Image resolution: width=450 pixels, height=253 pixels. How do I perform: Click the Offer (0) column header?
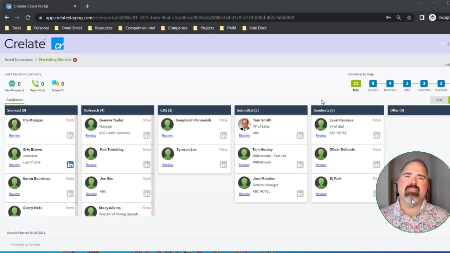(x=419, y=110)
